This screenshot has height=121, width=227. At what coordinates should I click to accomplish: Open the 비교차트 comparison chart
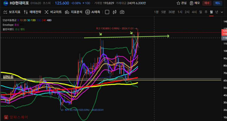coord(53,12)
